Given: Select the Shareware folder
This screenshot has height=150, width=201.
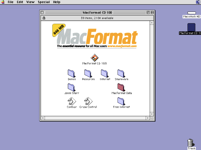Looking at the screenshot, I should 121,73.
